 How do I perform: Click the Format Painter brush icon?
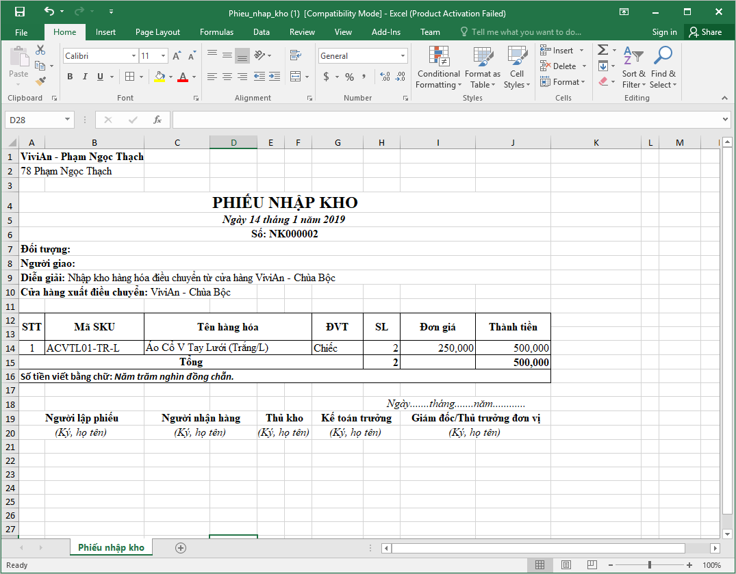[40, 81]
